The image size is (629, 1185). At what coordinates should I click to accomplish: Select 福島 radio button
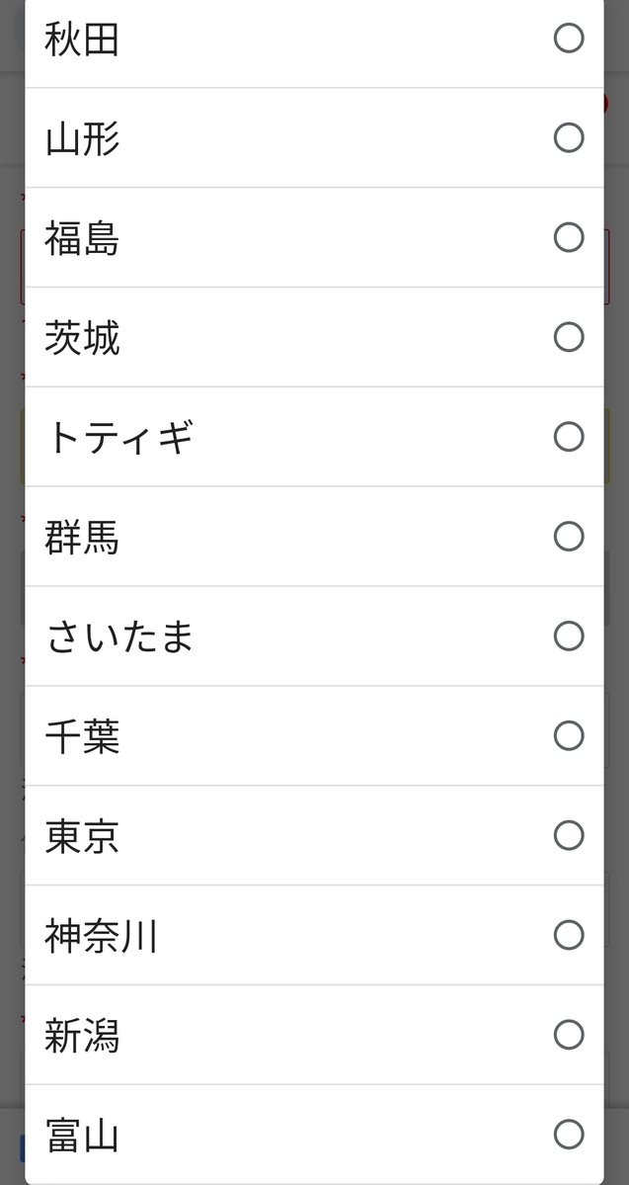pos(569,237)
